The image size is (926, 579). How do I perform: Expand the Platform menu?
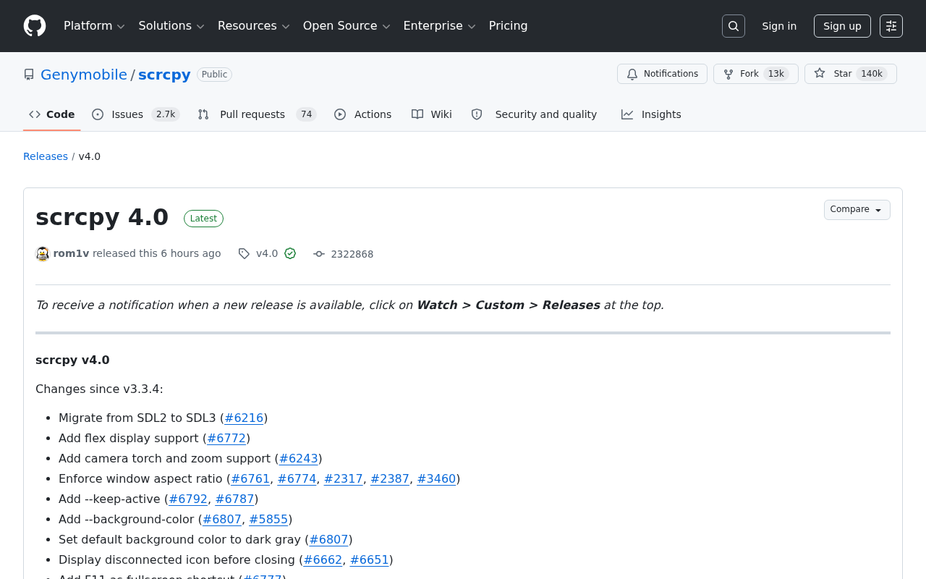(95, 26)
